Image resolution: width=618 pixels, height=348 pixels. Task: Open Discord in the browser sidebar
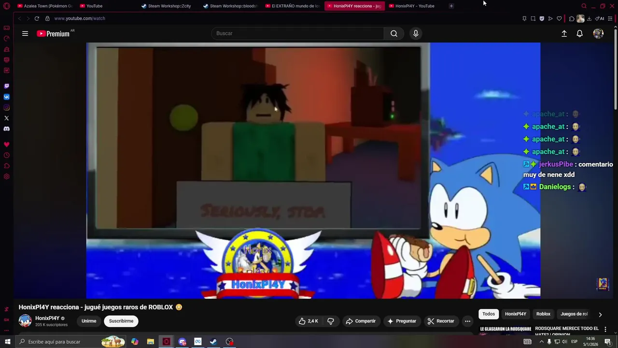pos(6,129)
